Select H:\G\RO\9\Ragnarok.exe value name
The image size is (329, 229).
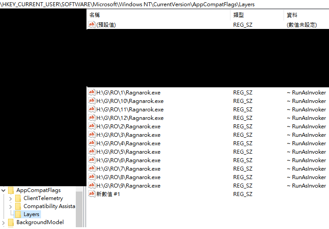click(x=128, y=186)
